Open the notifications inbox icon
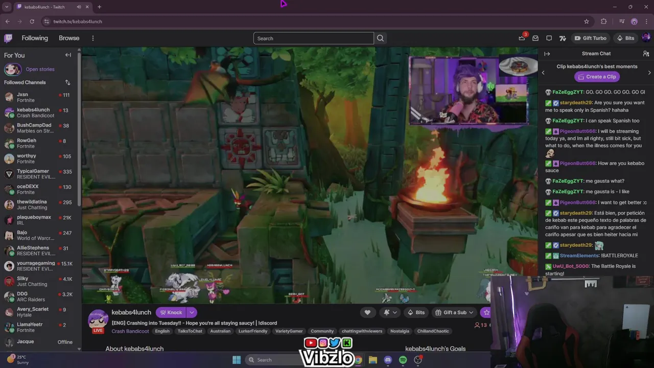The image size is (654, 368). [x=535, y=38]
